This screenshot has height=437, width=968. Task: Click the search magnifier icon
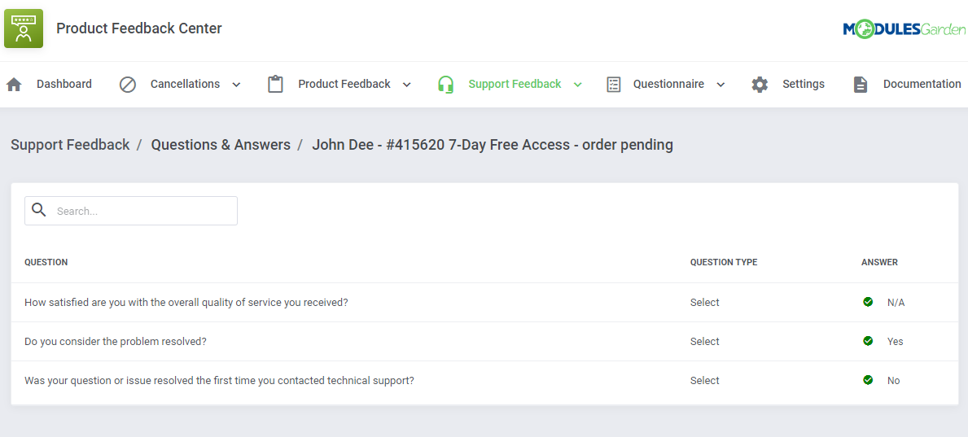pos(39,210)
